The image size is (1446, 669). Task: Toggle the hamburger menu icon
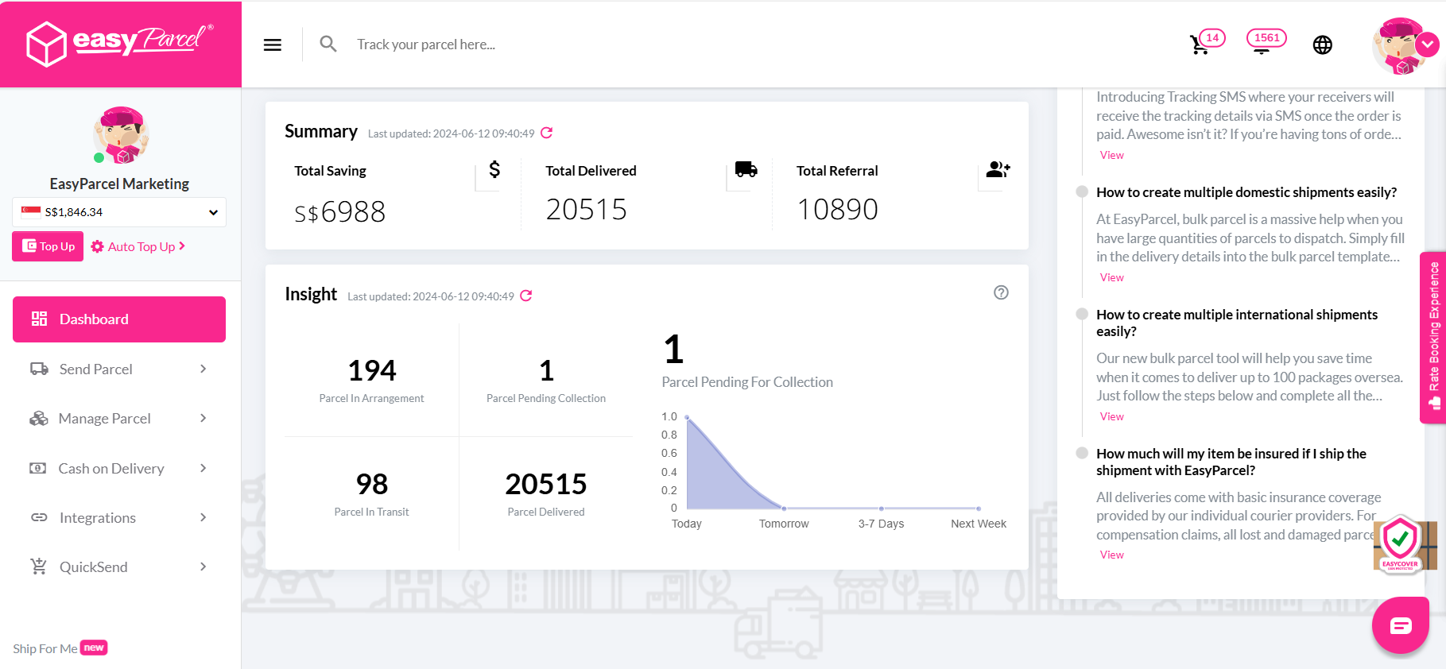pos(273,44)
